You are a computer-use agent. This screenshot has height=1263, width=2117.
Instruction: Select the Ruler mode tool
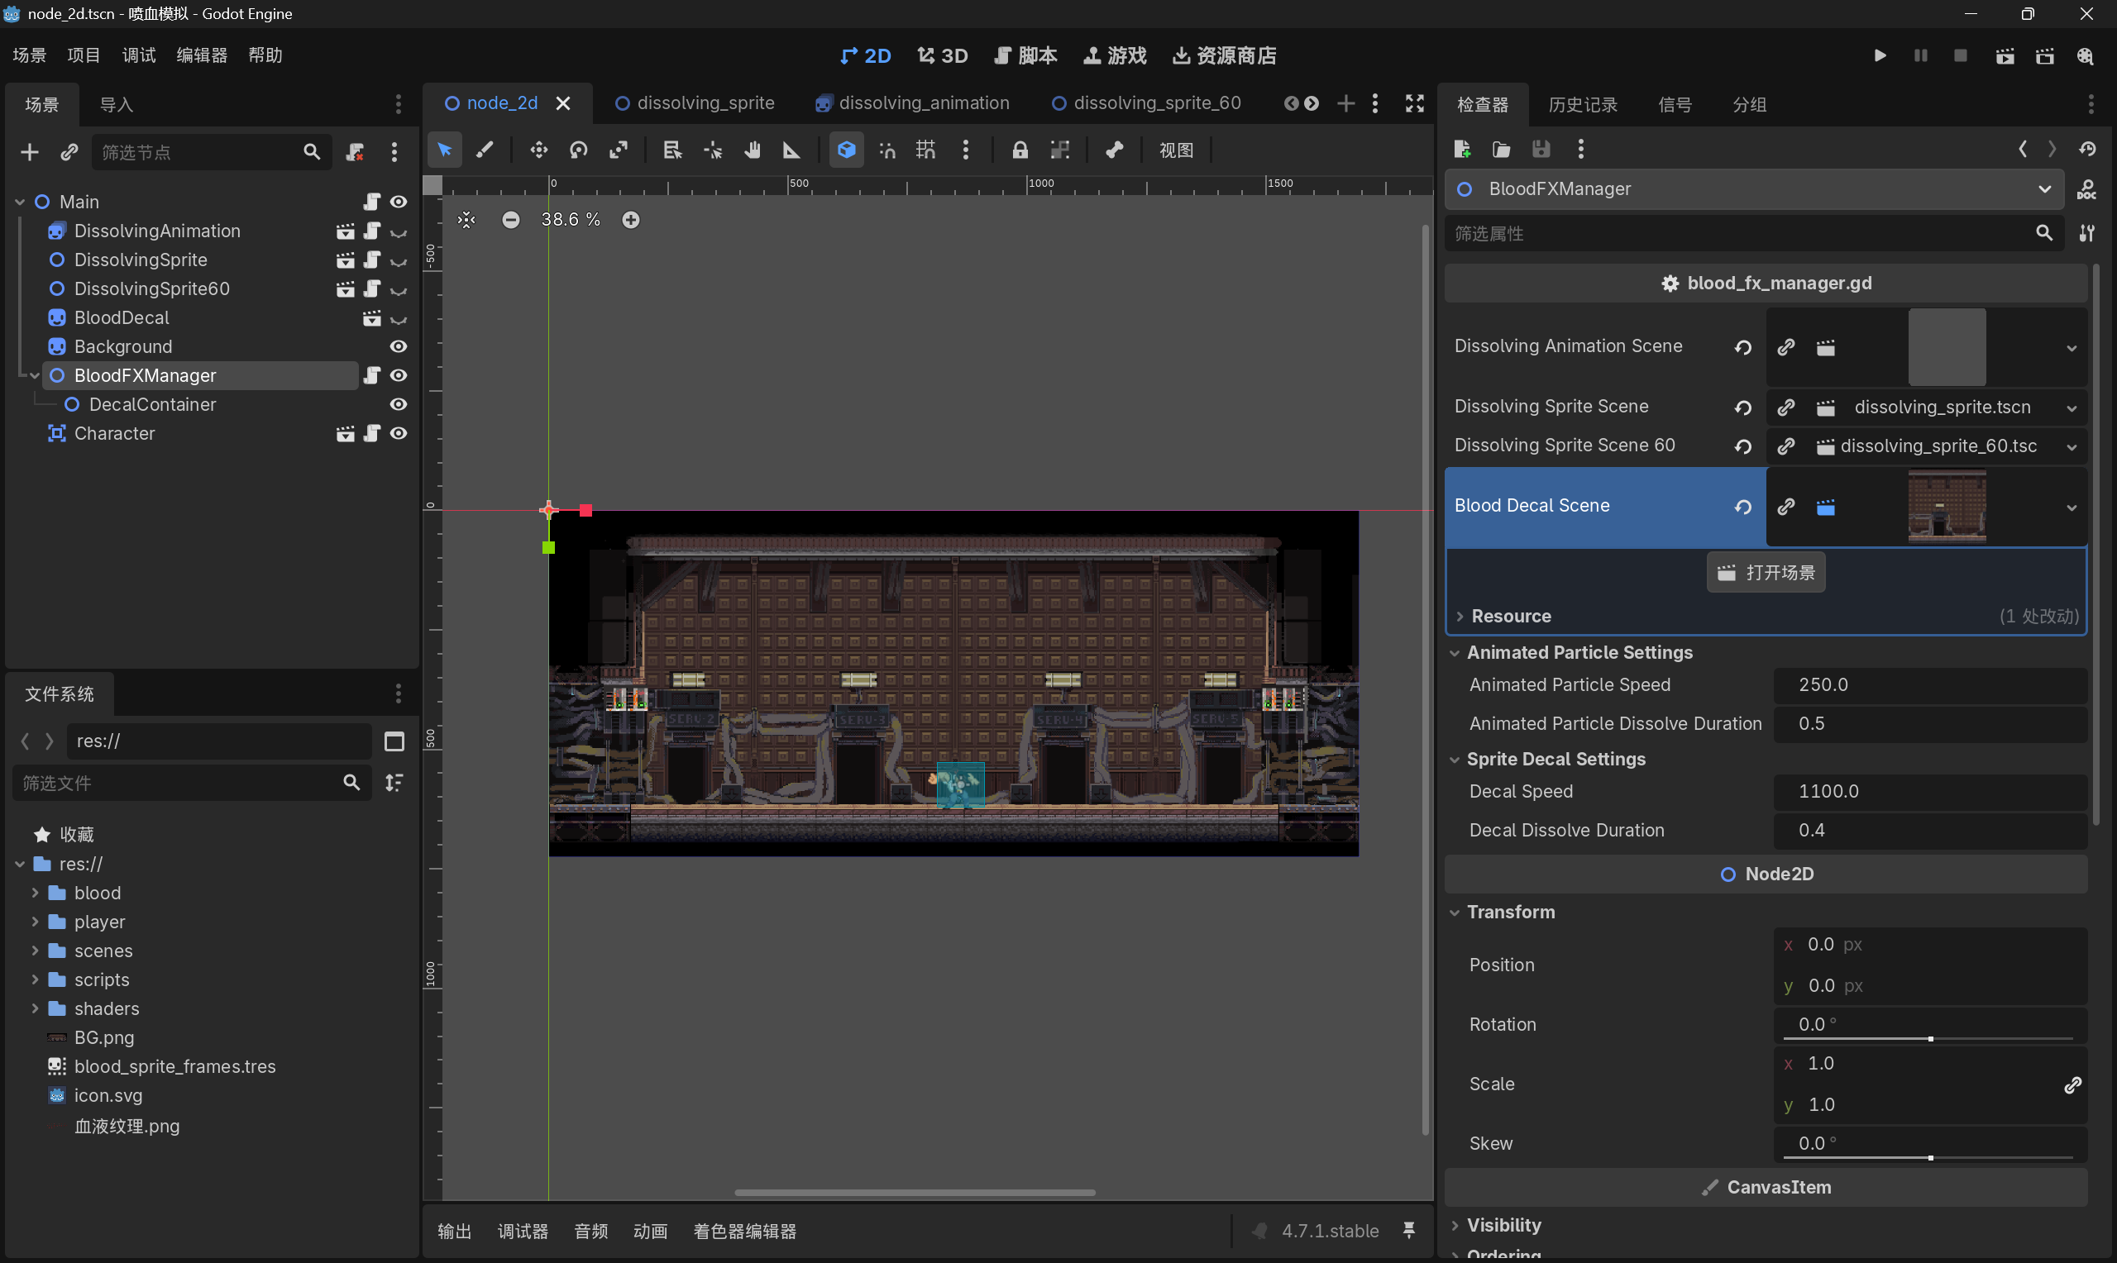pos(791,150)
